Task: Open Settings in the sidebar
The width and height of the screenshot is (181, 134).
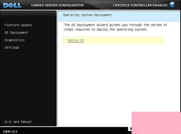Action: [12, 48]
